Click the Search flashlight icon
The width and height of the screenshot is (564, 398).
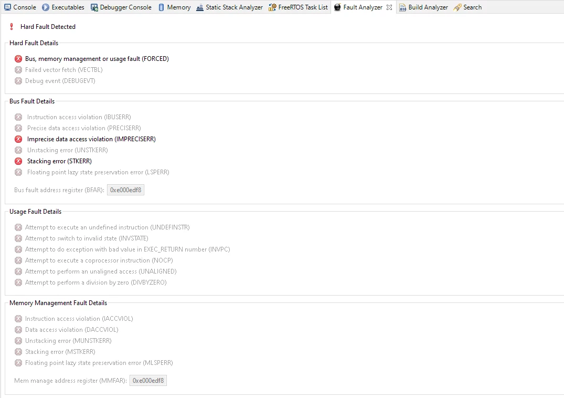[457, 7]
